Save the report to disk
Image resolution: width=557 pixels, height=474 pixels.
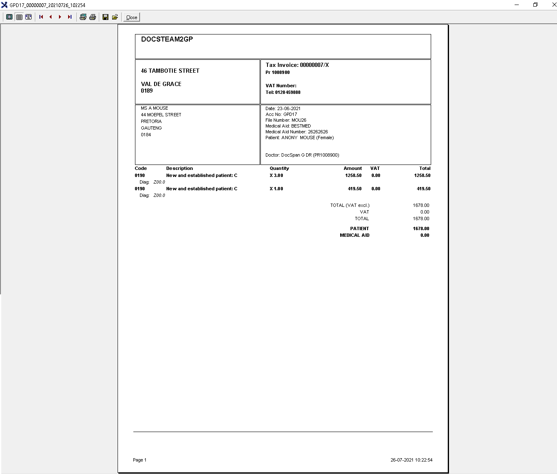click(x=106, y=17)
